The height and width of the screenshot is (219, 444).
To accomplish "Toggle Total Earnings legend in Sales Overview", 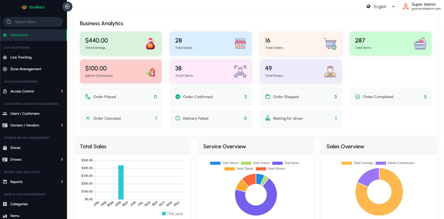I will (357, 163).
